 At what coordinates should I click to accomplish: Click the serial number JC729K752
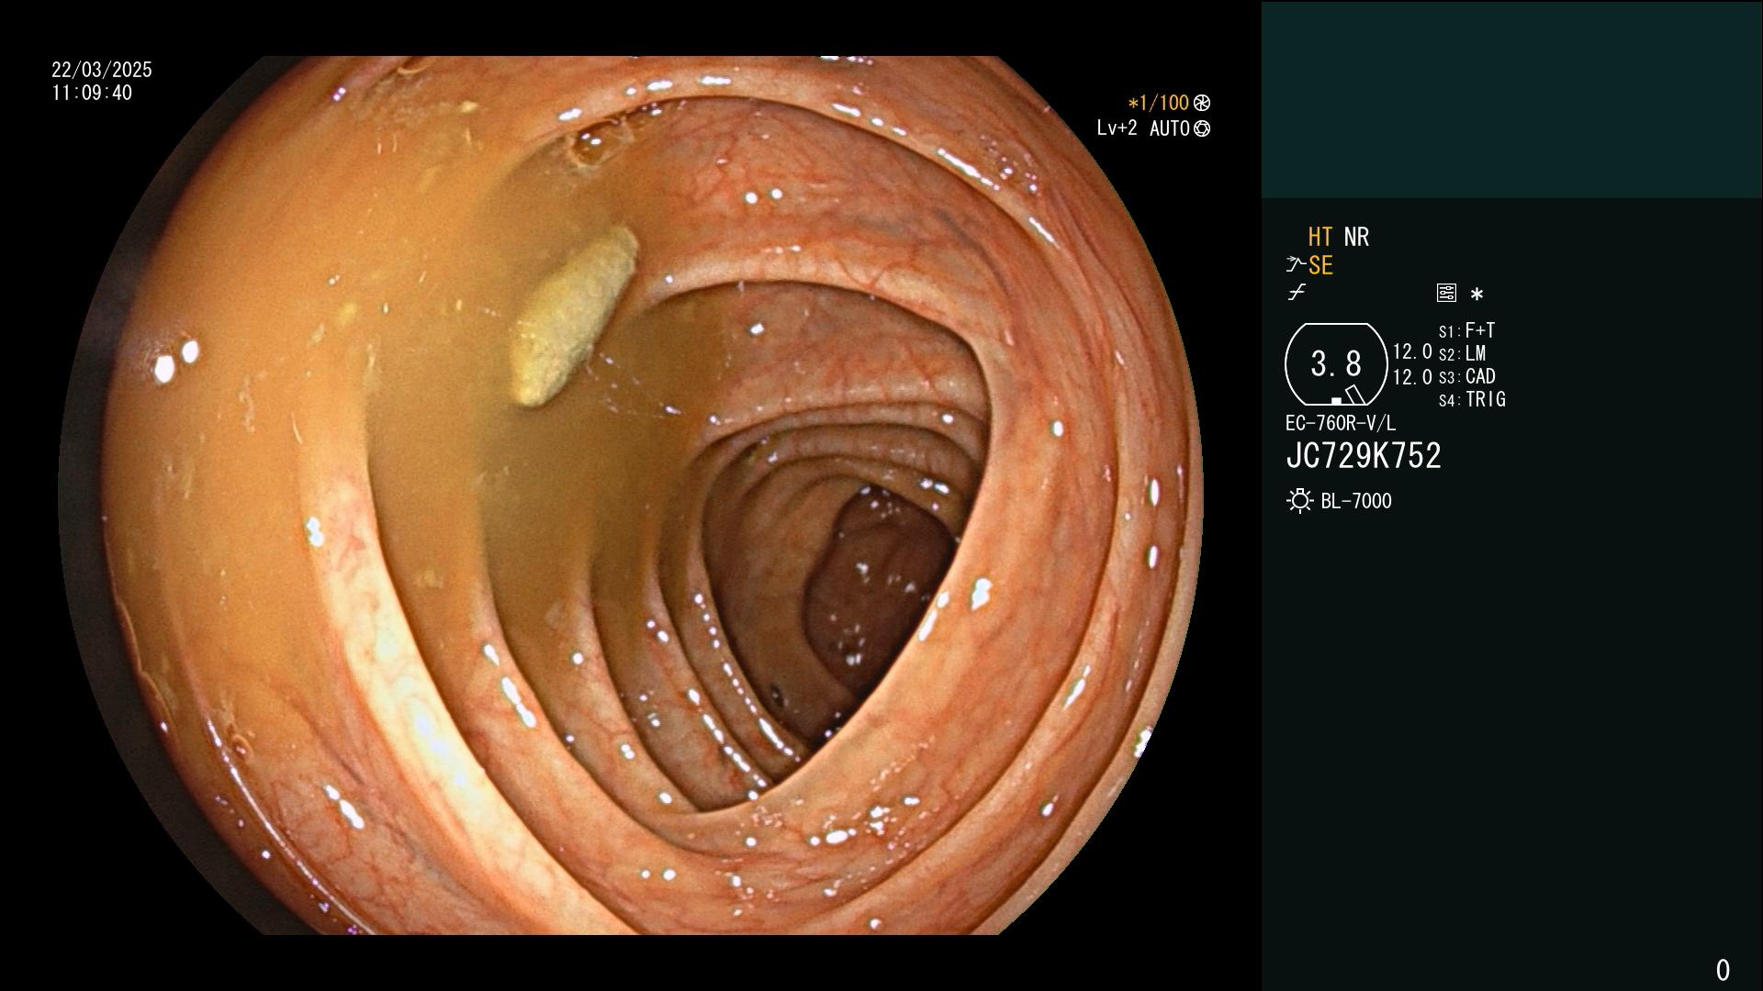(x=1364, y=455)
